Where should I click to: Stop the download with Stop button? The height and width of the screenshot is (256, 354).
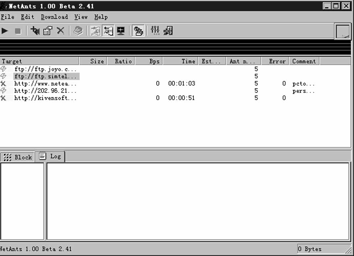point(18,31)
